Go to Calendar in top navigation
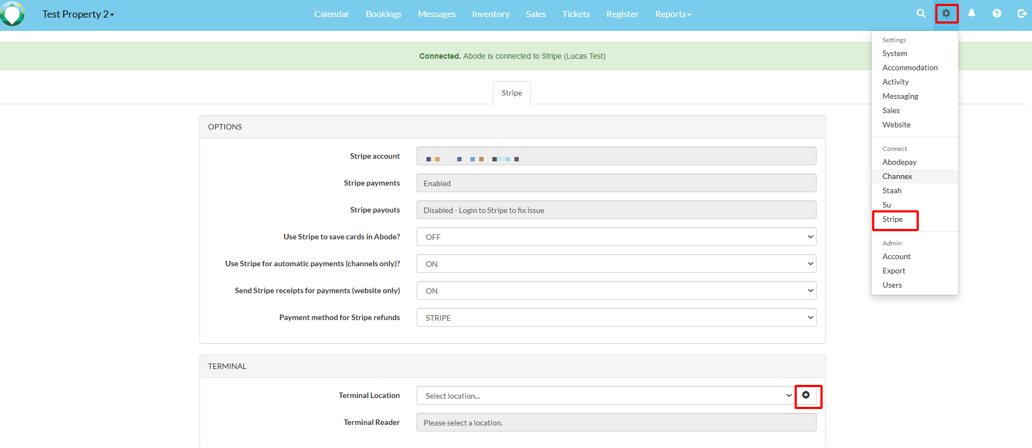 [x=331, y=14]
